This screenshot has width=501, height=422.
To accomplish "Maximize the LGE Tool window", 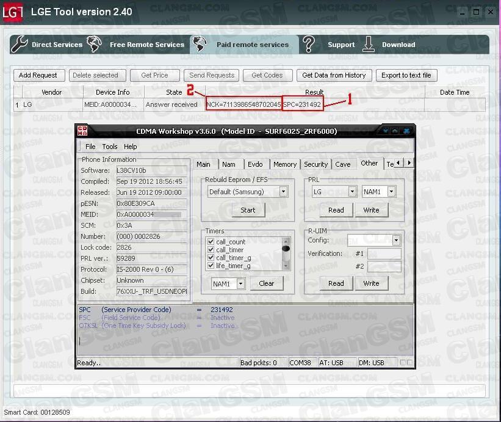I will click(x=476, y=12).
